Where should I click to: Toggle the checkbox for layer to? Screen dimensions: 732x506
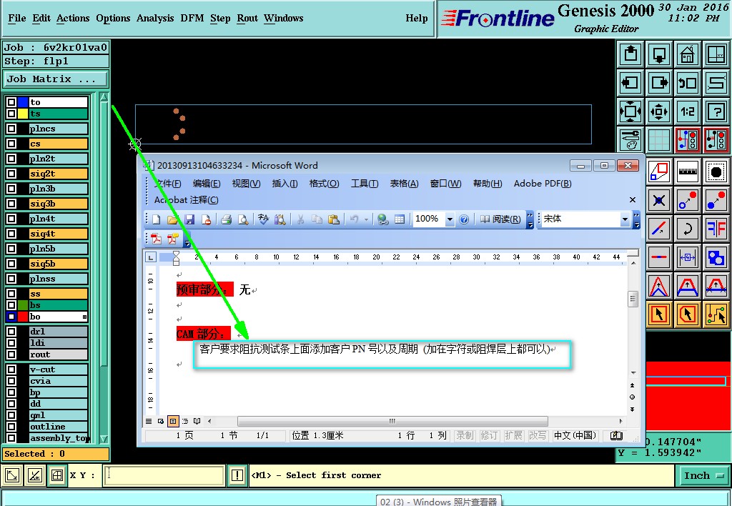pos(11,101)
